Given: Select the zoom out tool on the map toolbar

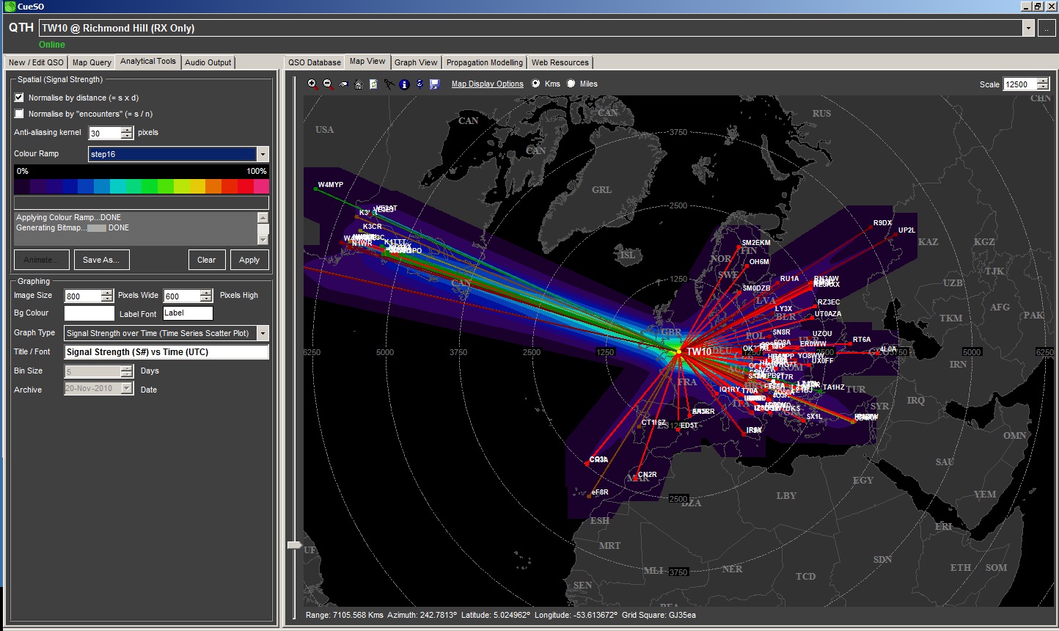Looking at the screenshot, I should tap(326, 84).
